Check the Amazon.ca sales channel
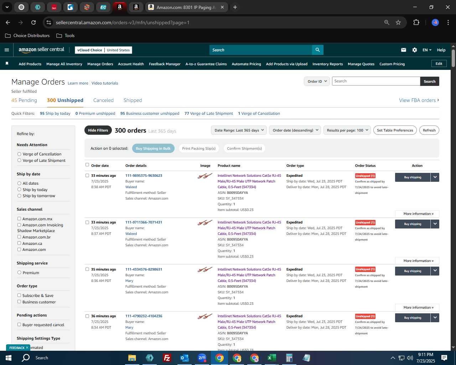 pos(19,243)
